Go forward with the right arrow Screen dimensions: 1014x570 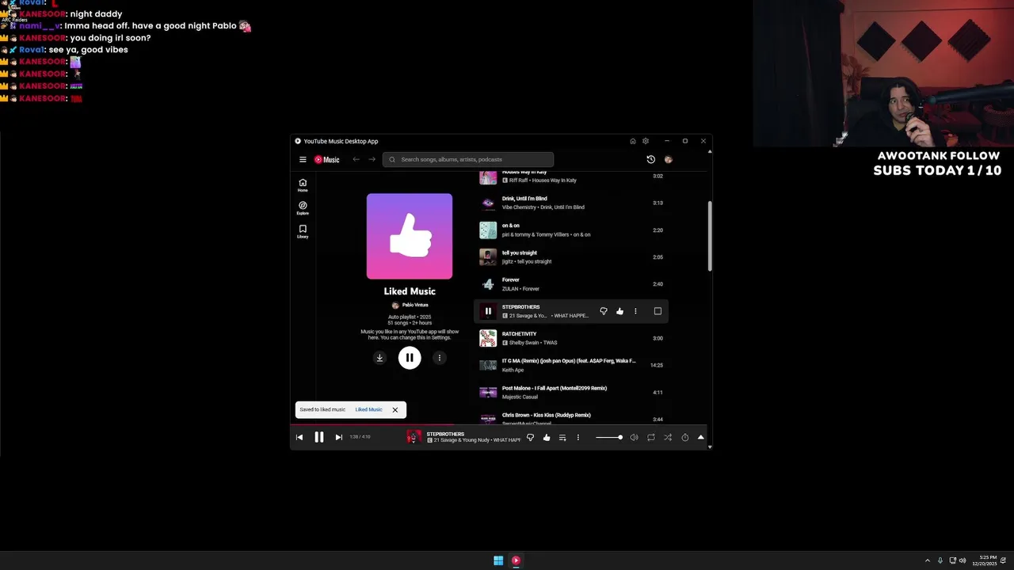coord(372,159)
